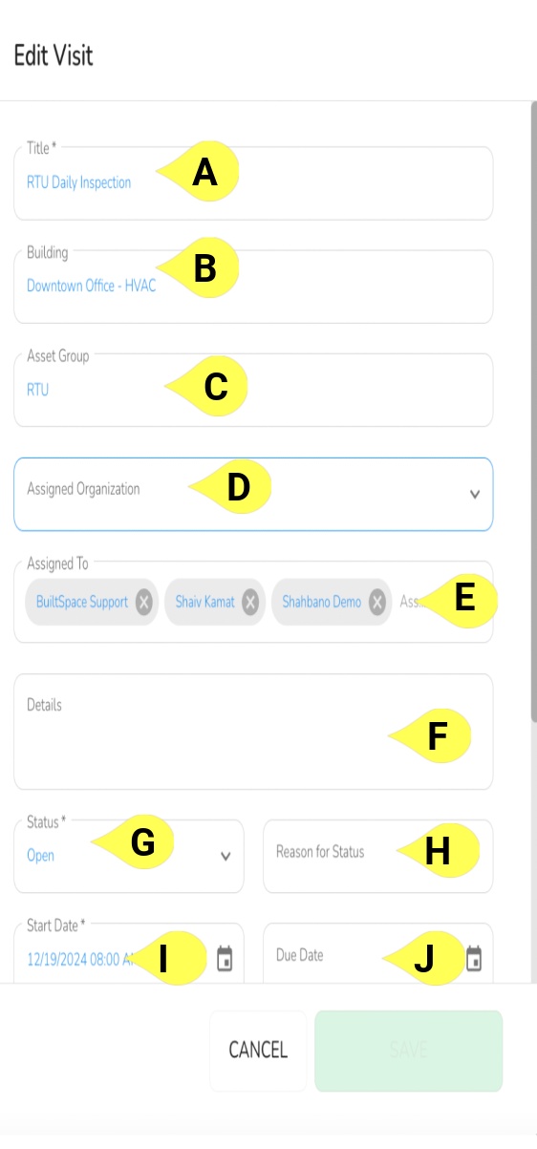Select the Open status value

click(x=40, y=856)
